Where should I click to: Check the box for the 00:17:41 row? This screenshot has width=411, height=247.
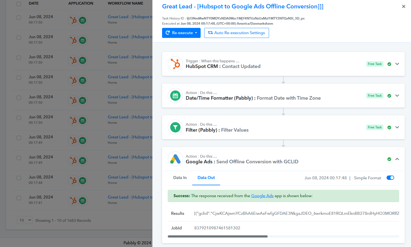(19, 198)
